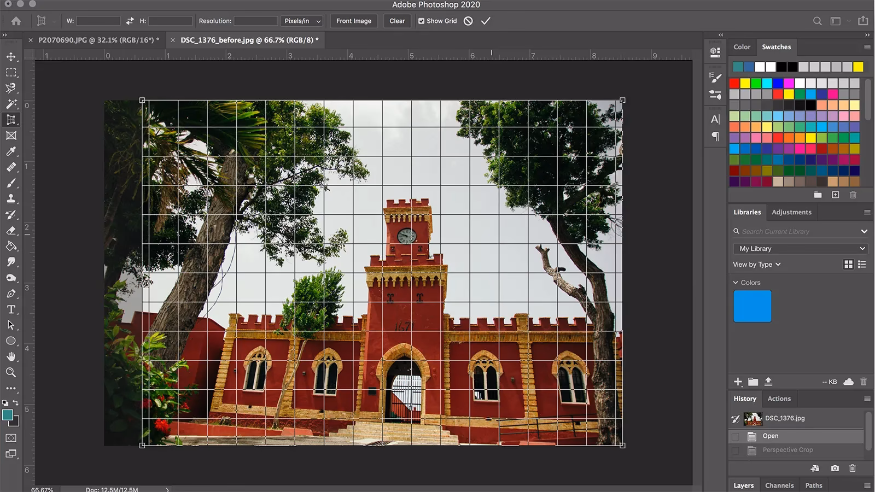This screenshot has width=875, height=492.
Task: Select the Move tool
Action: 11,56
